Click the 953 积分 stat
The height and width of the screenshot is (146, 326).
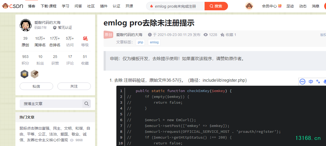click(x=25, y=60)
